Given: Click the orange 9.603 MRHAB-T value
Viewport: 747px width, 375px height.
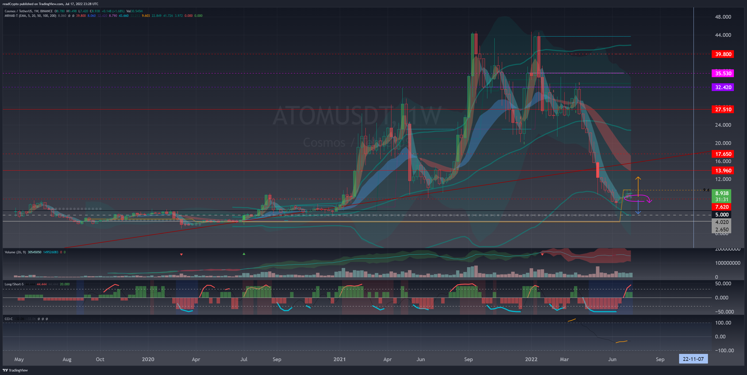Looking at the screenshot, I should point(146,16).
